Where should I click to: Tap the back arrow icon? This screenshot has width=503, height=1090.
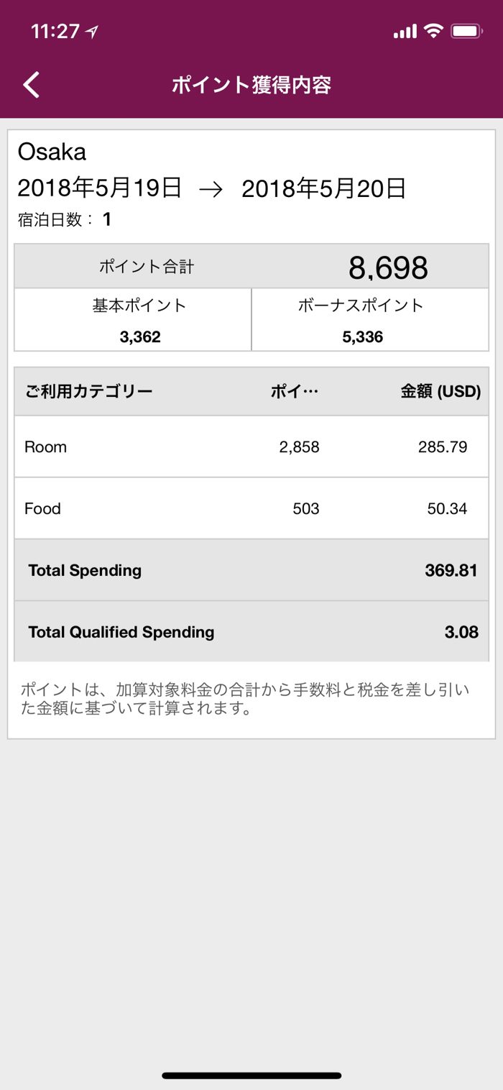(x=32, y=85)
